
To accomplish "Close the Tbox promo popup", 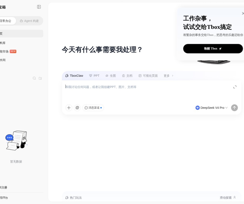I will click(x=243, y=13).
